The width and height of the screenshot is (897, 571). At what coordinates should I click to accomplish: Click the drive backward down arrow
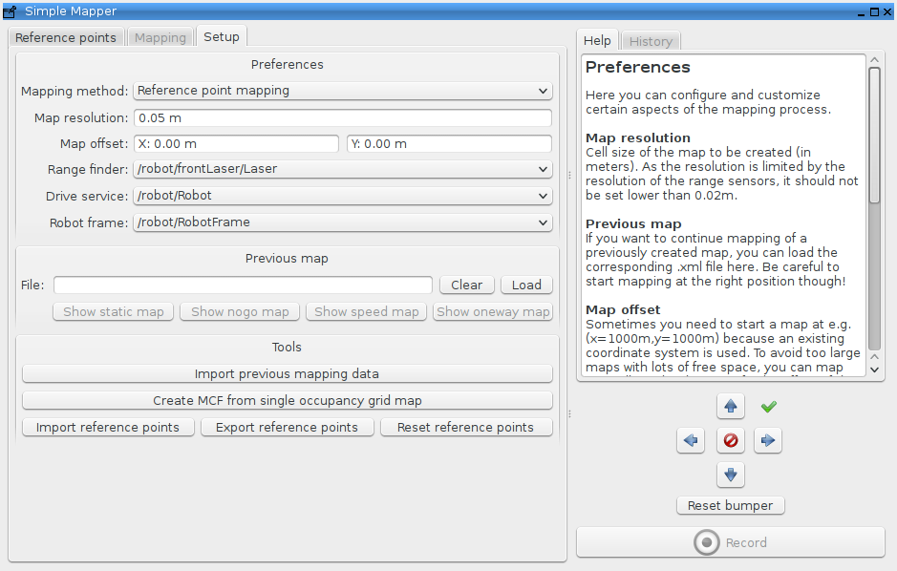pyautogui.click(x=731, y=475)
